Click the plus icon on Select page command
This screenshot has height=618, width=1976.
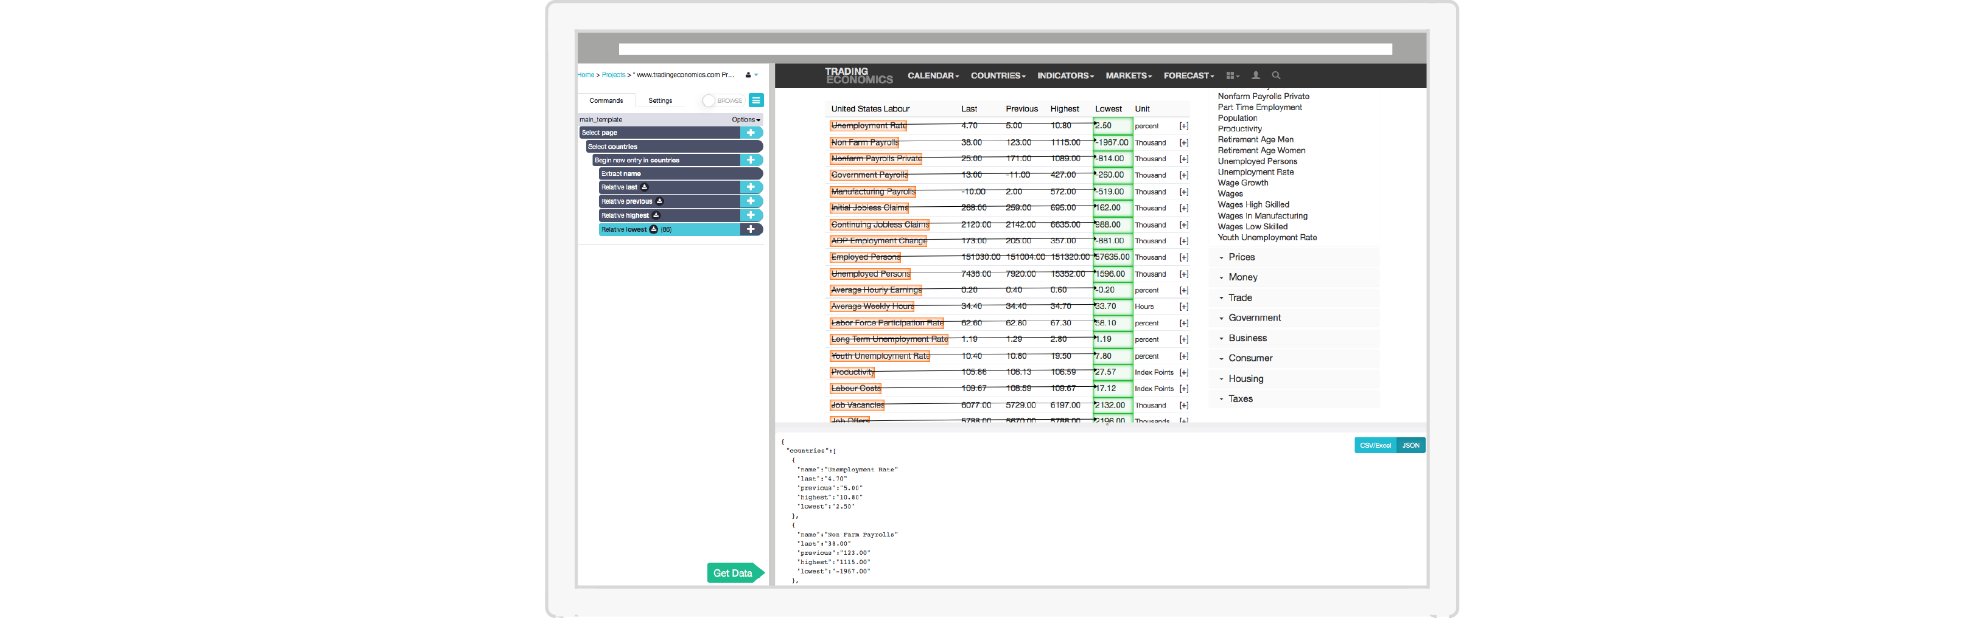[x=751, y=132]
